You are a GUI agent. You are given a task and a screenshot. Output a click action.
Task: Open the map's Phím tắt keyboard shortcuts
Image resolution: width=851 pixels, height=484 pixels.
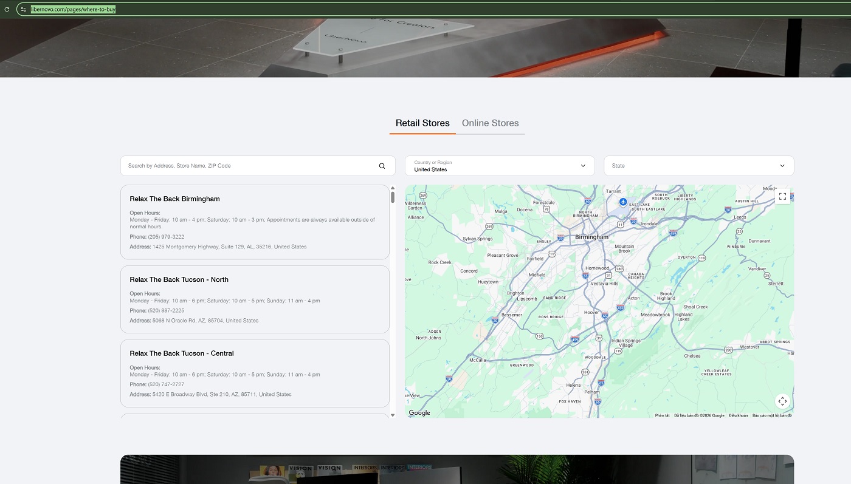coord(663,415)
